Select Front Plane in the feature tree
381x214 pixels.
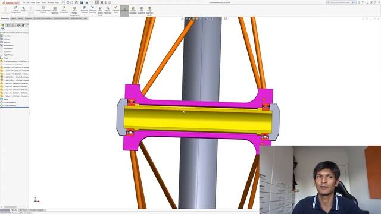coord(8,49)
